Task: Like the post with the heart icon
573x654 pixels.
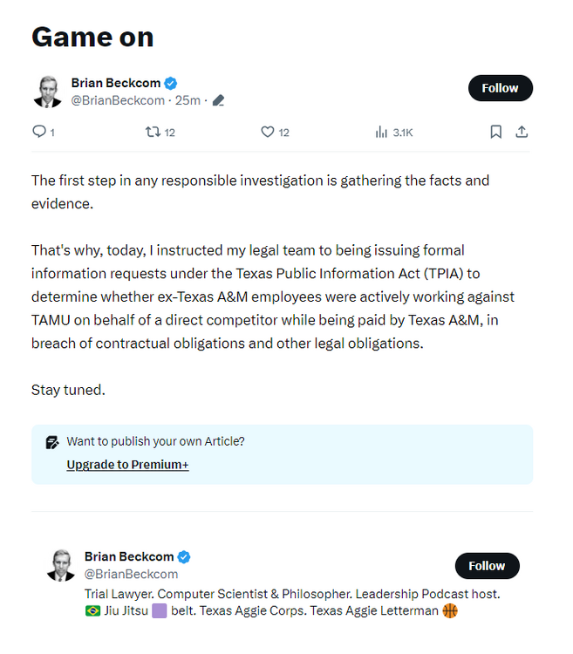Action: tap(268, 132)
